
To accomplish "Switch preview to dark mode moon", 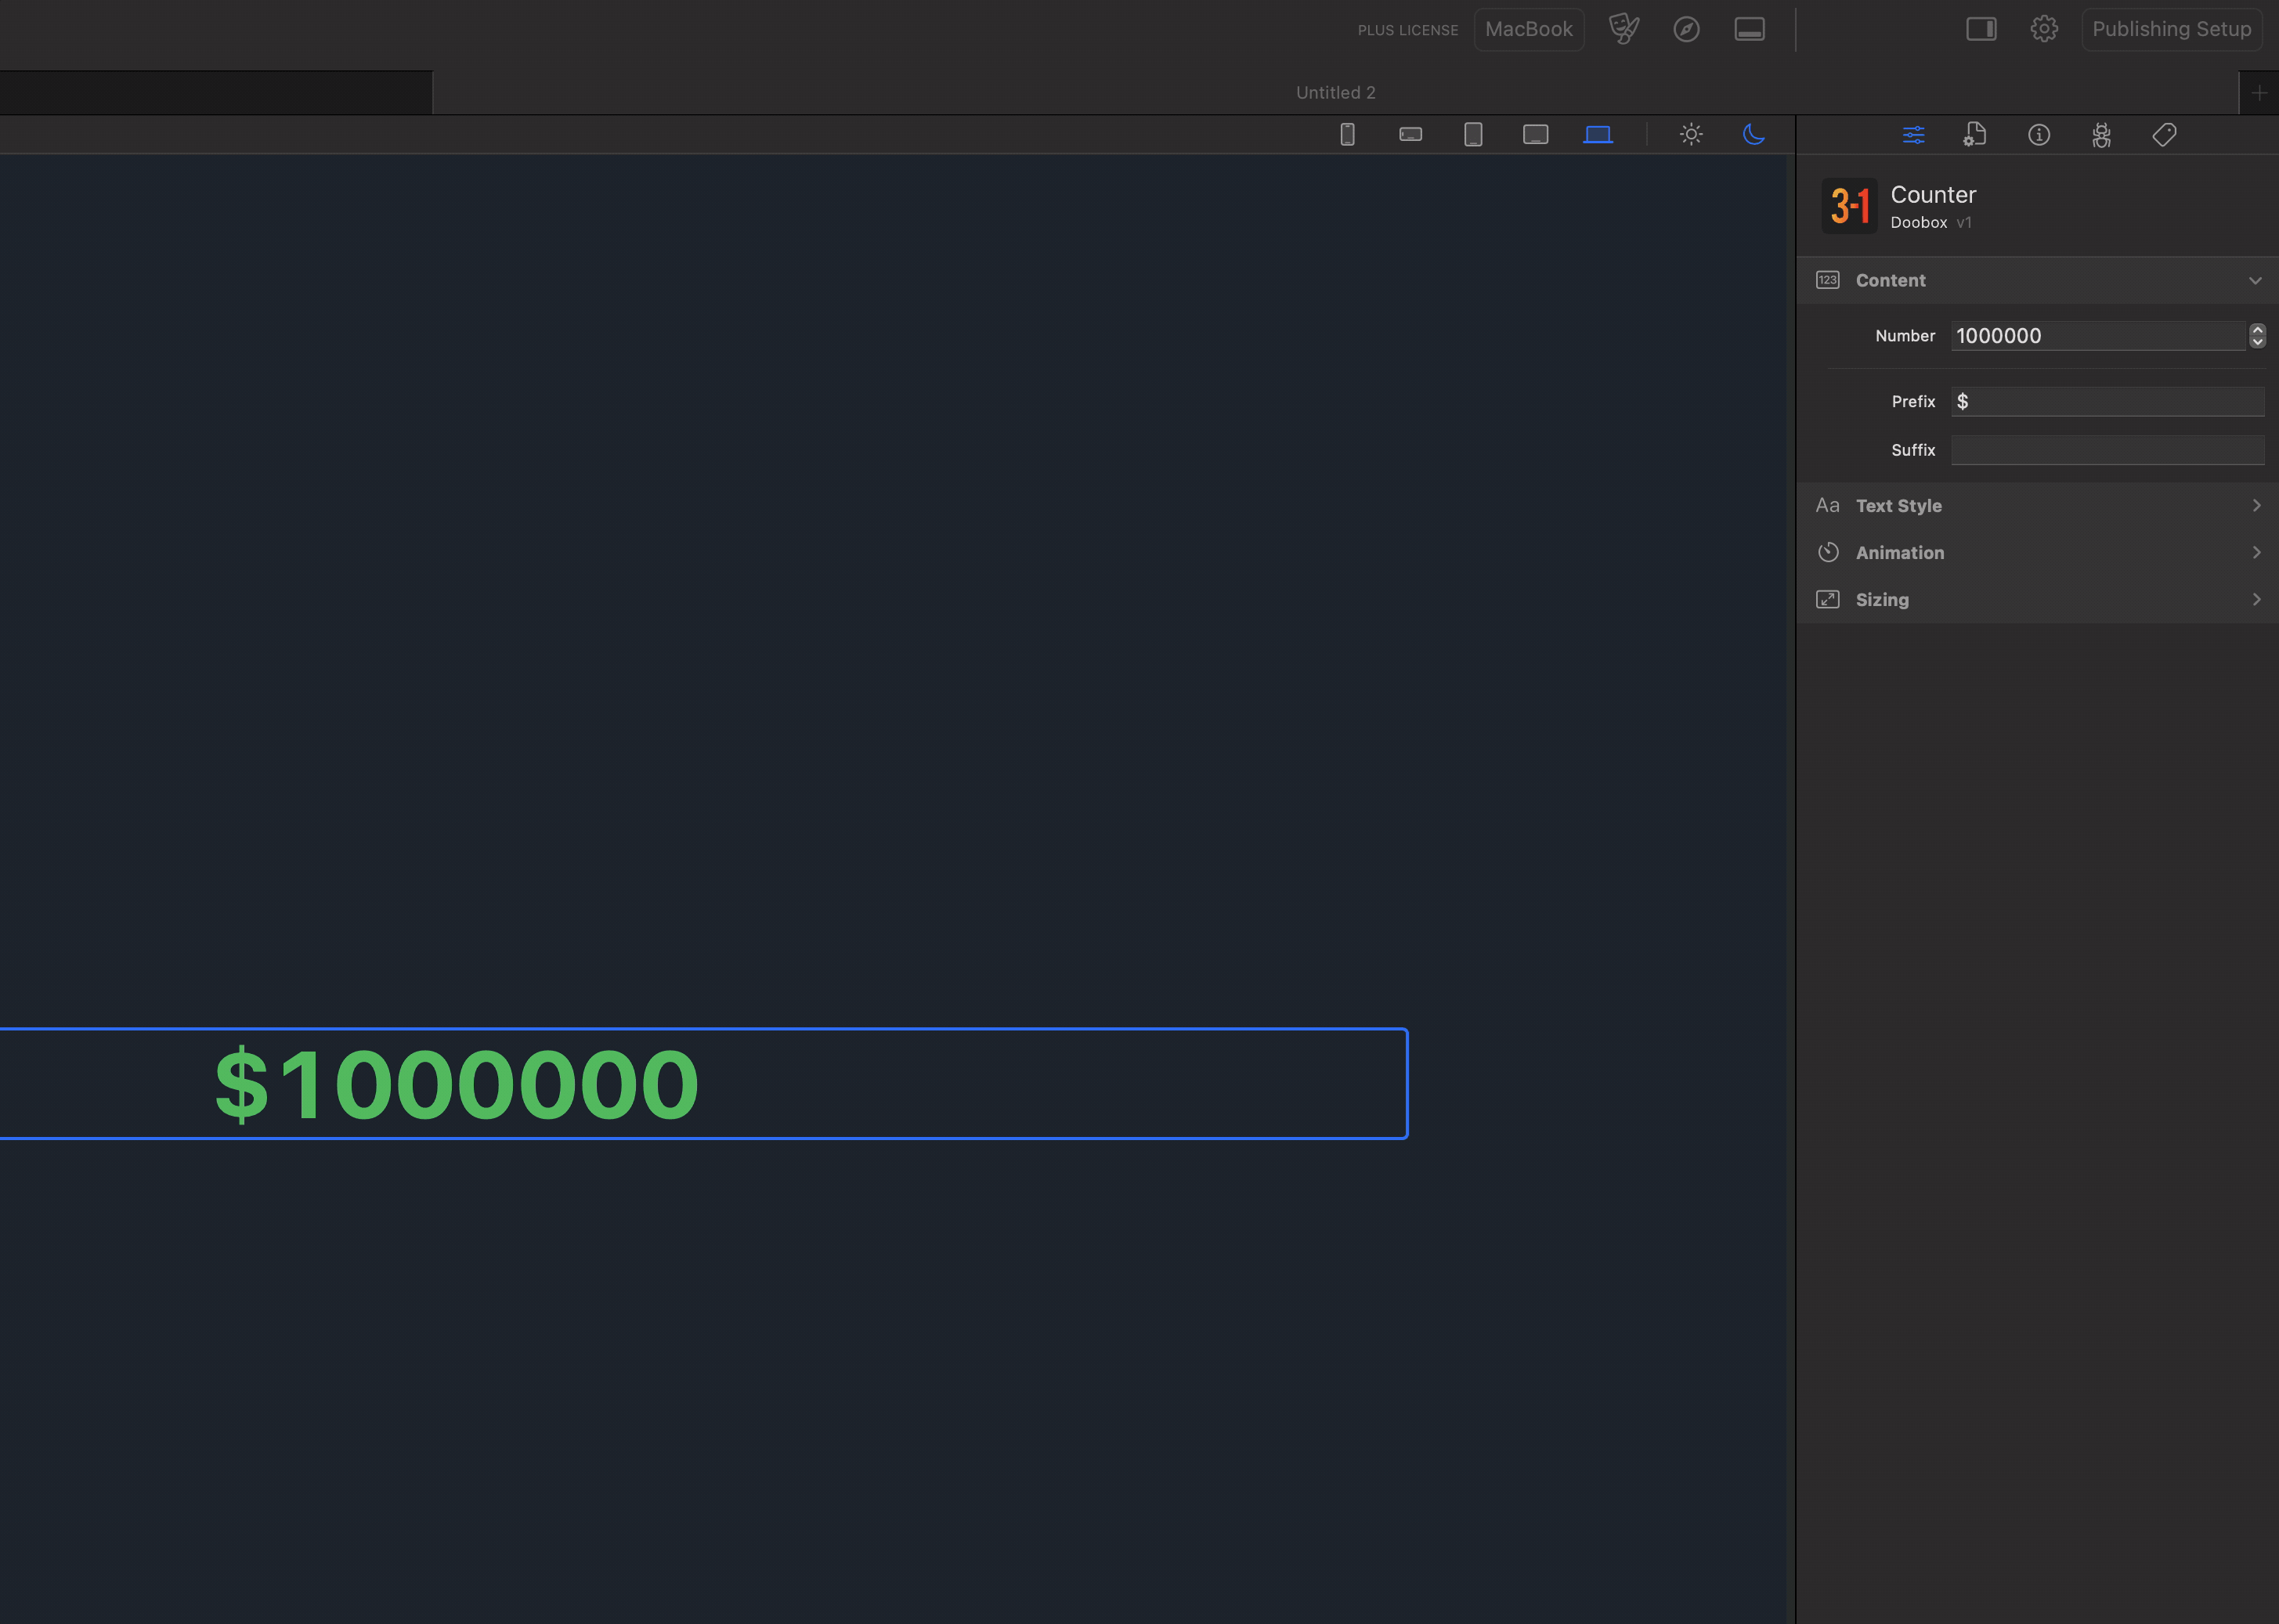I will pos(1753,134).
